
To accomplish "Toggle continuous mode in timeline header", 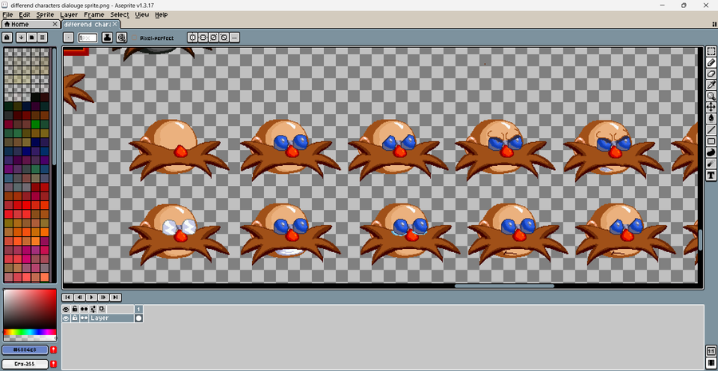I will (84, 310).
